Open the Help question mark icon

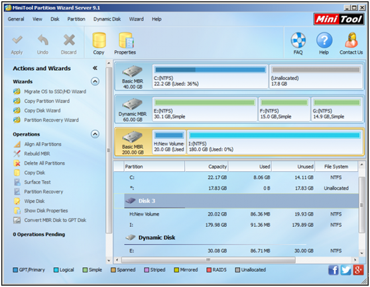(x=324, y=40)
